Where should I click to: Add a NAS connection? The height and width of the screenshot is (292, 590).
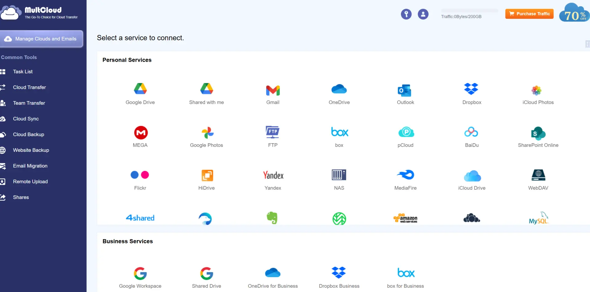[339, 180]
